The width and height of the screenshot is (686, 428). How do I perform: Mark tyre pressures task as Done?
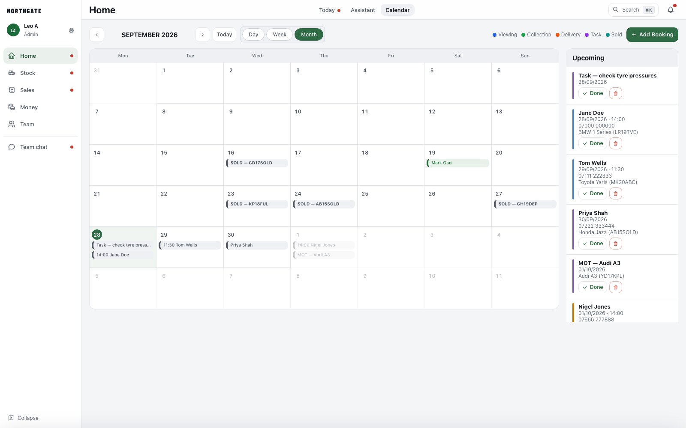tap(593, 93)
